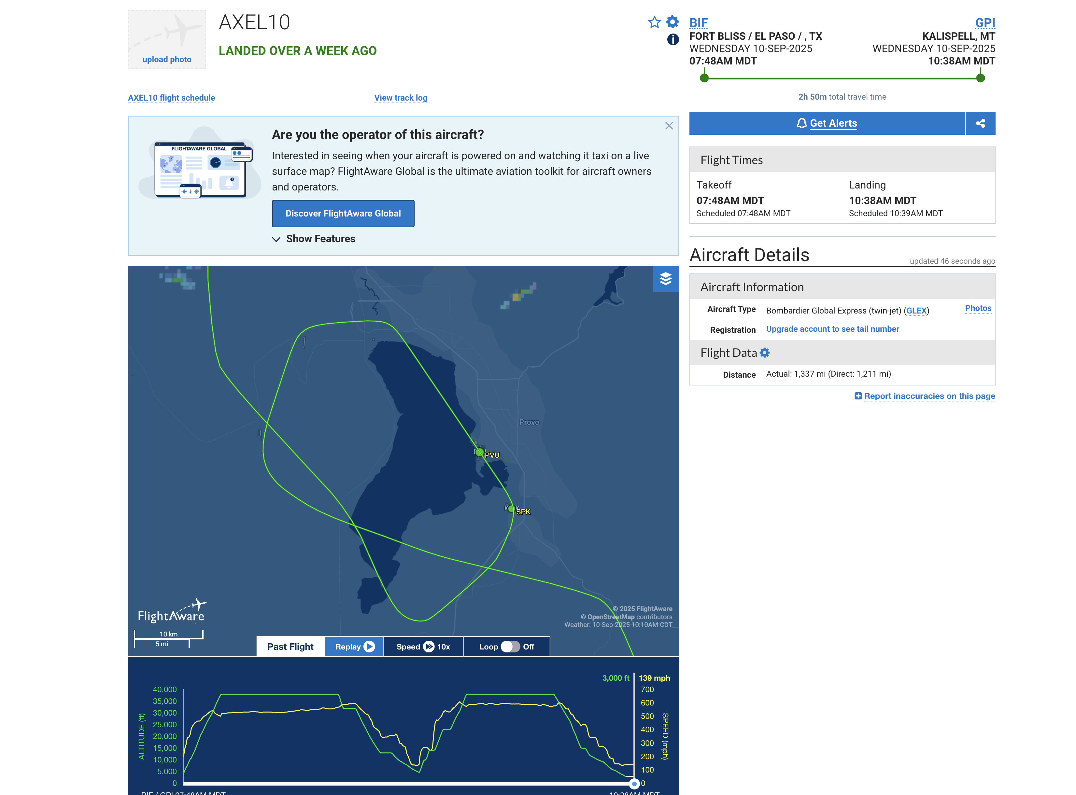This screenshot has width=1076, height=795.
Task: Open View track log link
Action: pos(401,98)
